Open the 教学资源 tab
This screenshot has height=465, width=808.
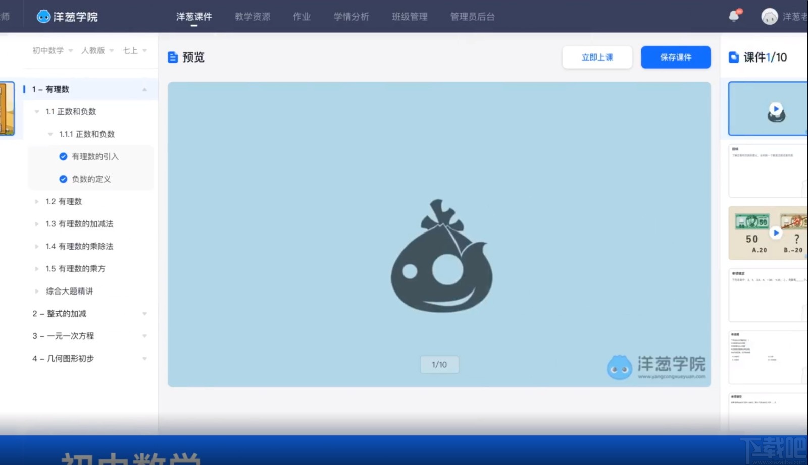[x=252, y=17]
